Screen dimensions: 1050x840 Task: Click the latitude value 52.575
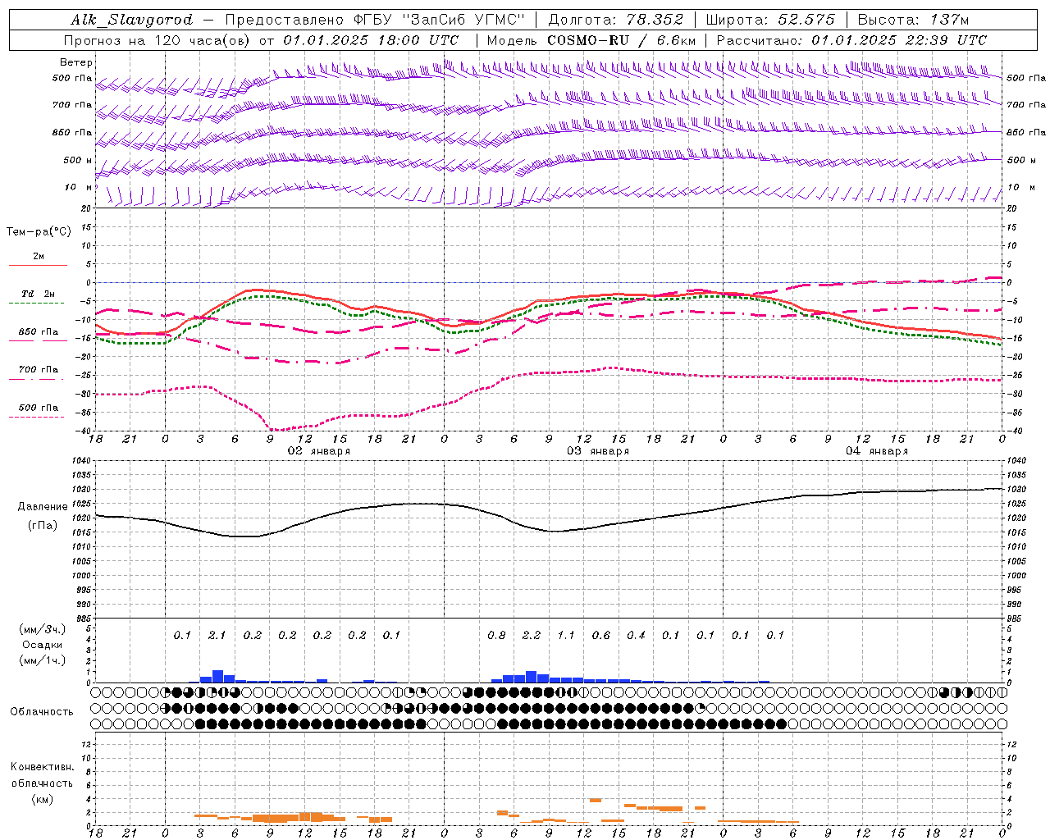(x=806, y=20)
